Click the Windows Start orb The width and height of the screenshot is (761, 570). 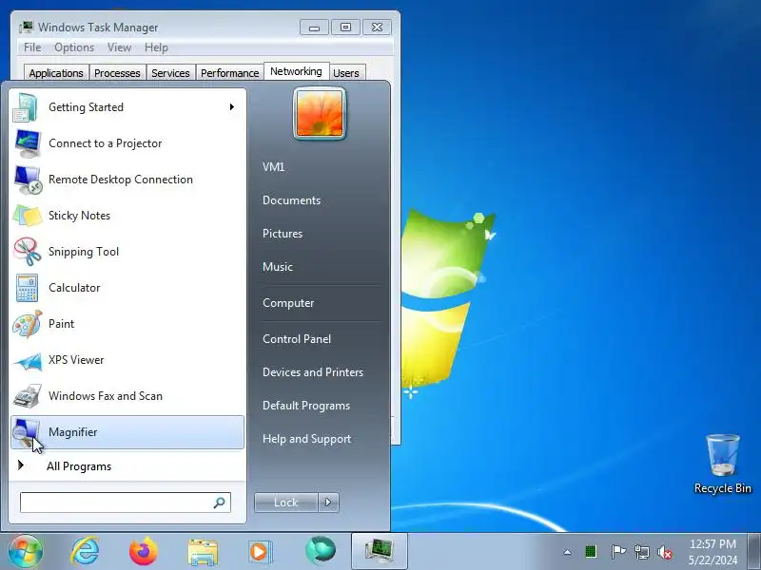tap(26, 551)
